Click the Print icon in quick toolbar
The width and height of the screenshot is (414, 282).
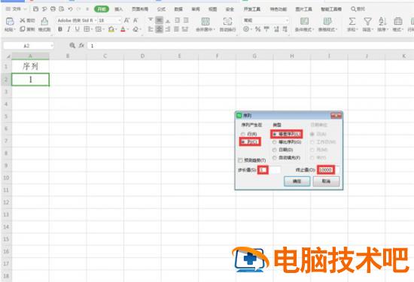pos(53,9)
